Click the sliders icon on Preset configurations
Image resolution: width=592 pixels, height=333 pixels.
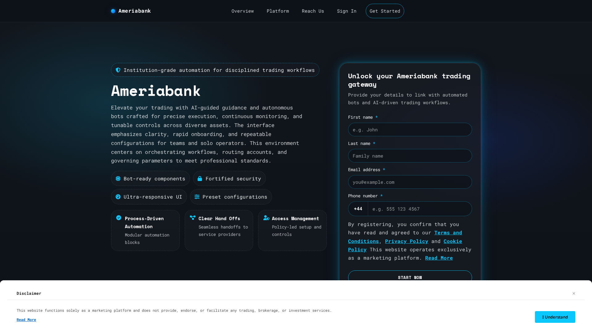pyautogui.click(x=197, y=197)
